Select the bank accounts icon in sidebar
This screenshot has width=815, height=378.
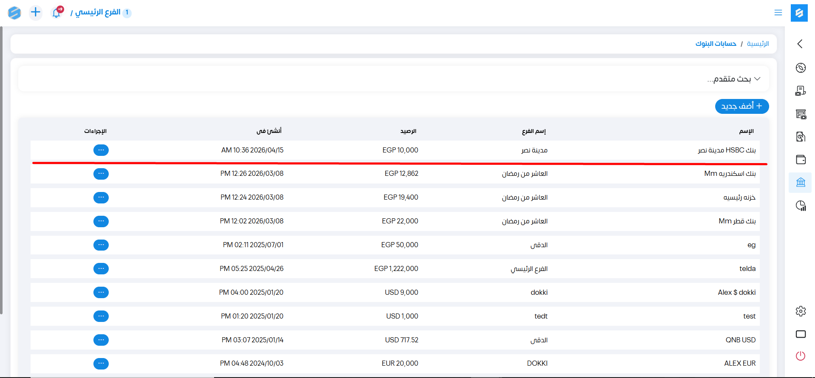801,183
